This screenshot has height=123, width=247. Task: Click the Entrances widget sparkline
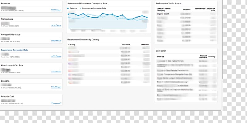pos(56,10)
